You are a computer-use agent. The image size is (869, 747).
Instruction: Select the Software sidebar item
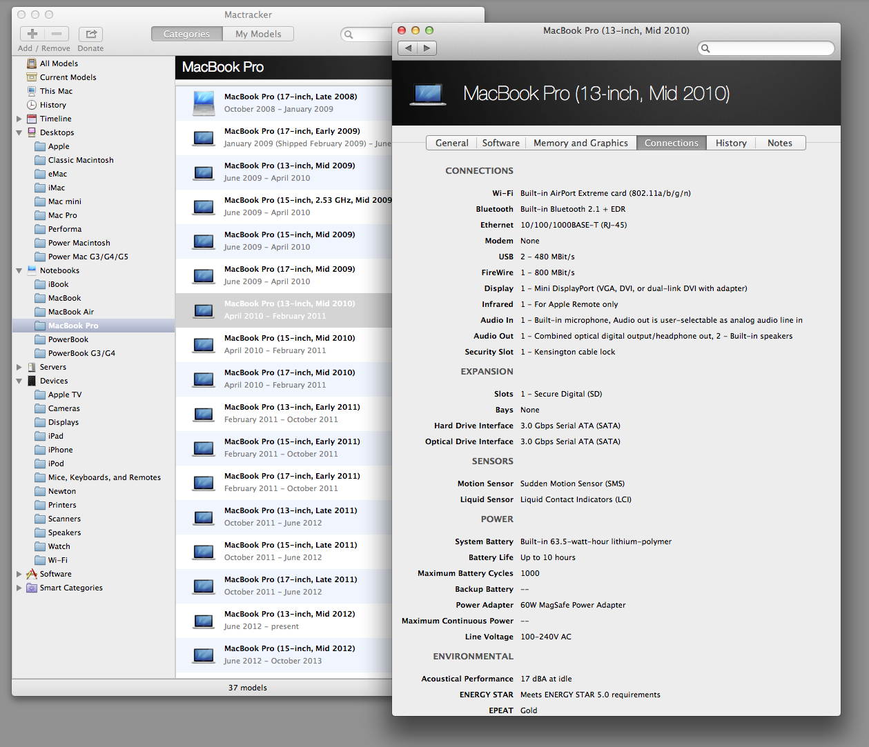(49, 574)
